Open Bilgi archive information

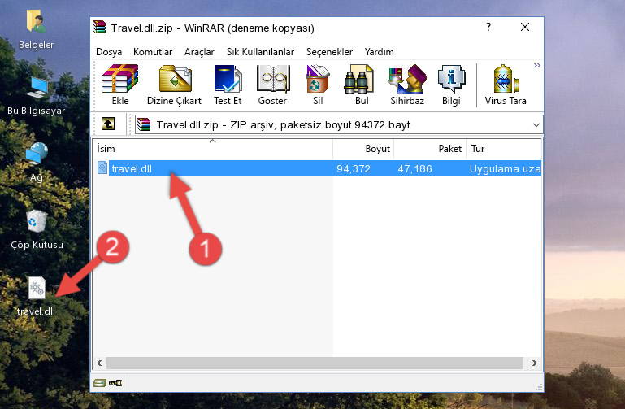coord(451,85)
